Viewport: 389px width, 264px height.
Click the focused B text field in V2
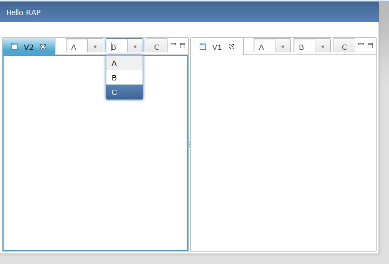117,47
